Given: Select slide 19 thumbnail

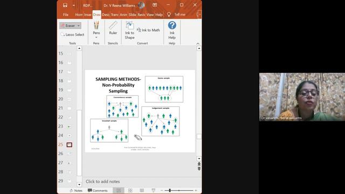Looking at the screenshot, I should tap(70, 90).
